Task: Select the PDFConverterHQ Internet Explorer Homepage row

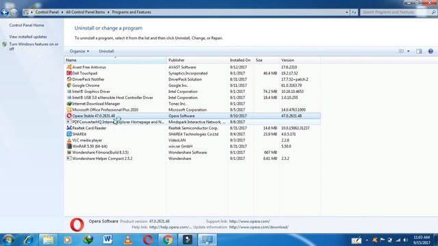Action: (x=192, y=122)
